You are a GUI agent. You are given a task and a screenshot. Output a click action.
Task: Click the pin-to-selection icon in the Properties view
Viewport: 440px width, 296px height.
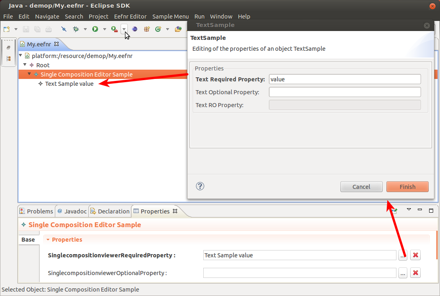(394, 210)
